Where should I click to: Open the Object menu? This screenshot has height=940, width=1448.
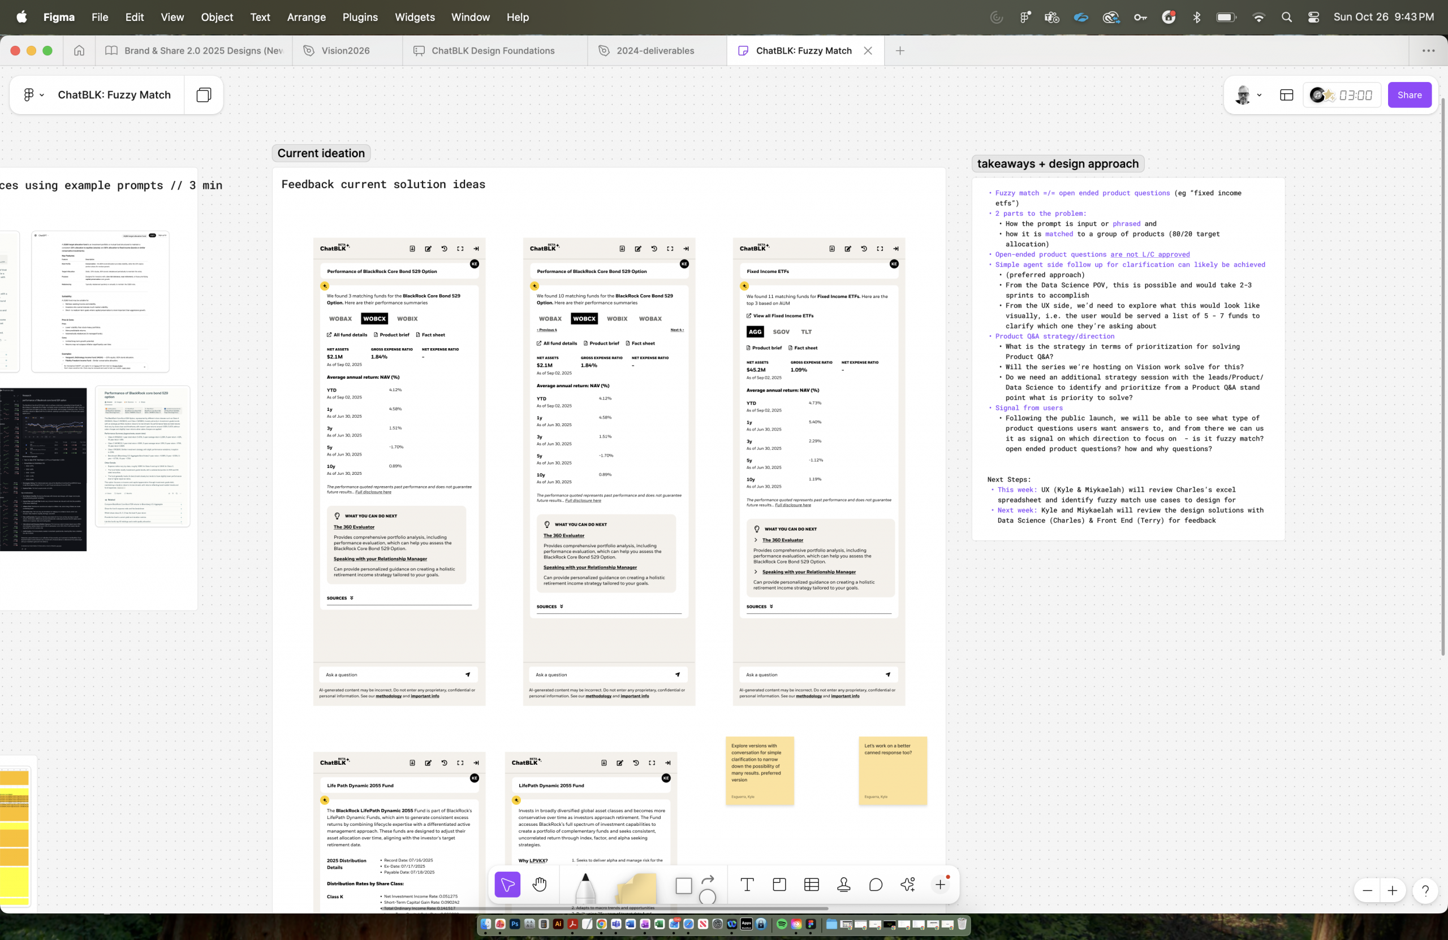click(217, 17)
